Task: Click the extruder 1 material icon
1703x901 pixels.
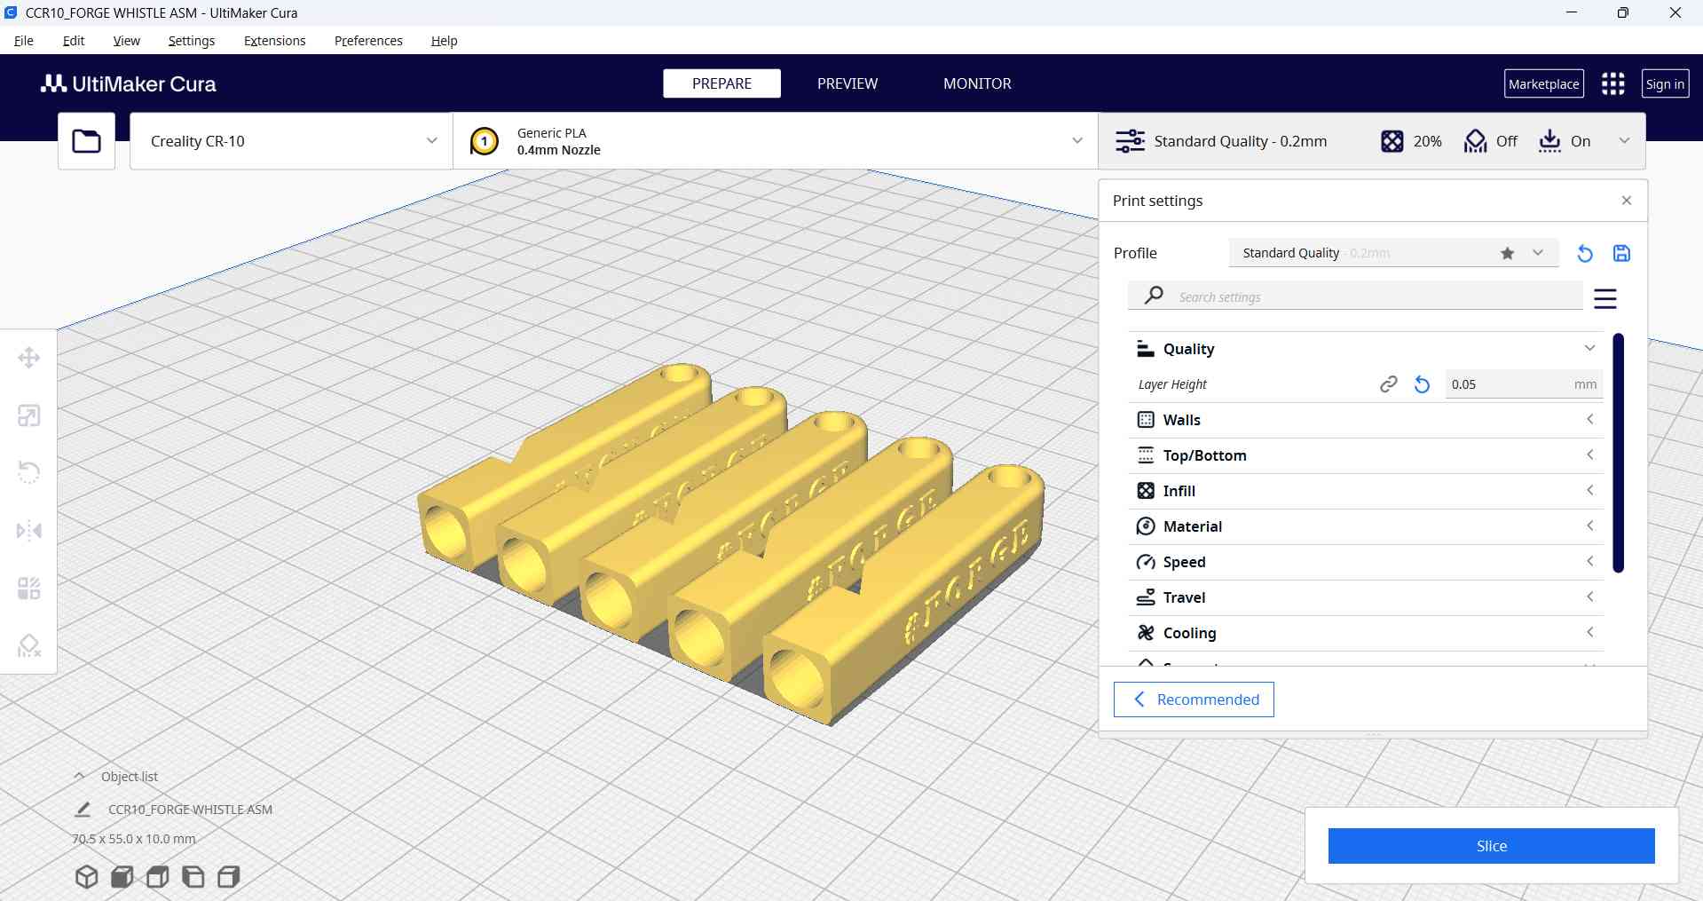Action: (484, 141)
